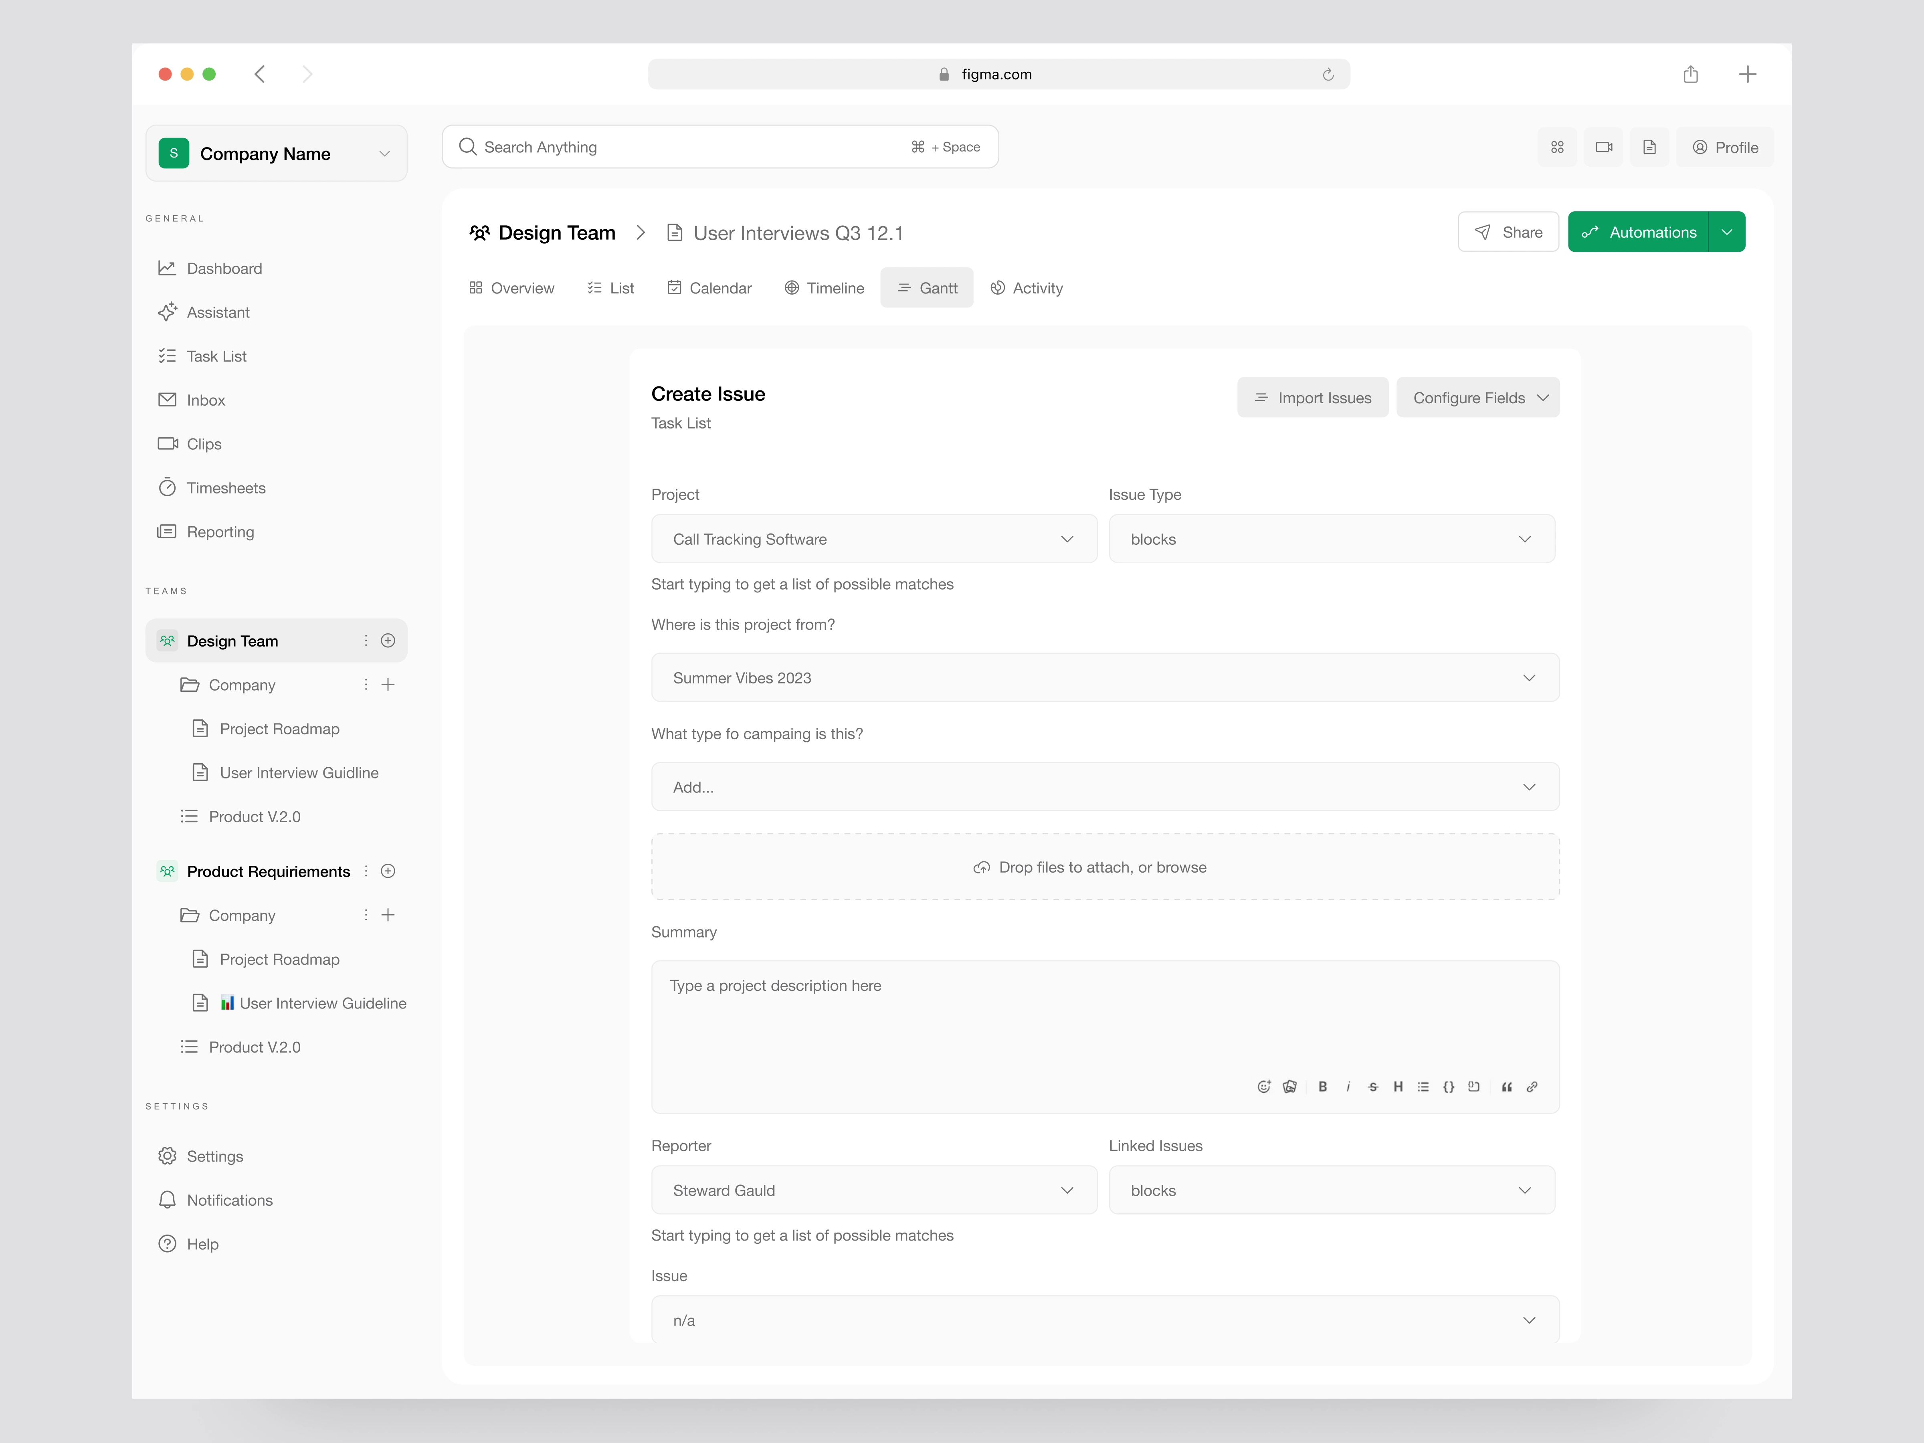Click the insert image icon in Summary toolbar

pos(1290,1086)
